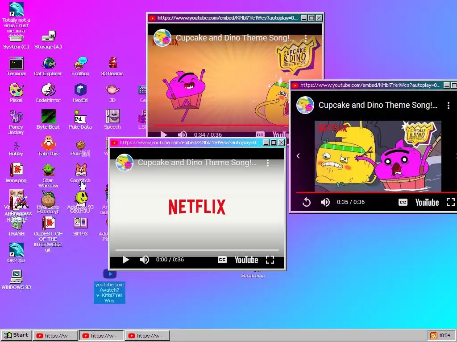Click the RSS feed tray icon
457x342 pixels.
pos(434,336)
